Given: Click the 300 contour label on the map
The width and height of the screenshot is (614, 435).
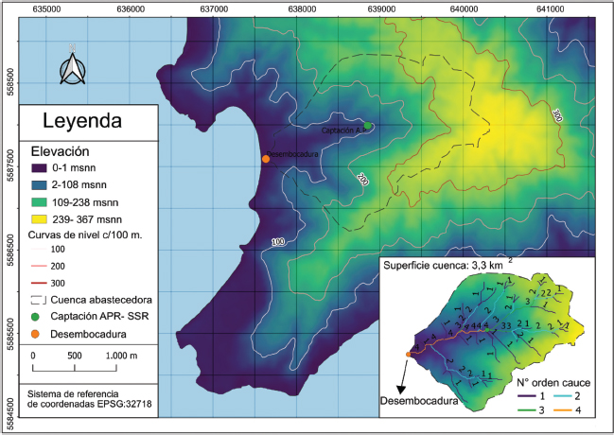Looking at the screenshot, I should pos(557,115).
